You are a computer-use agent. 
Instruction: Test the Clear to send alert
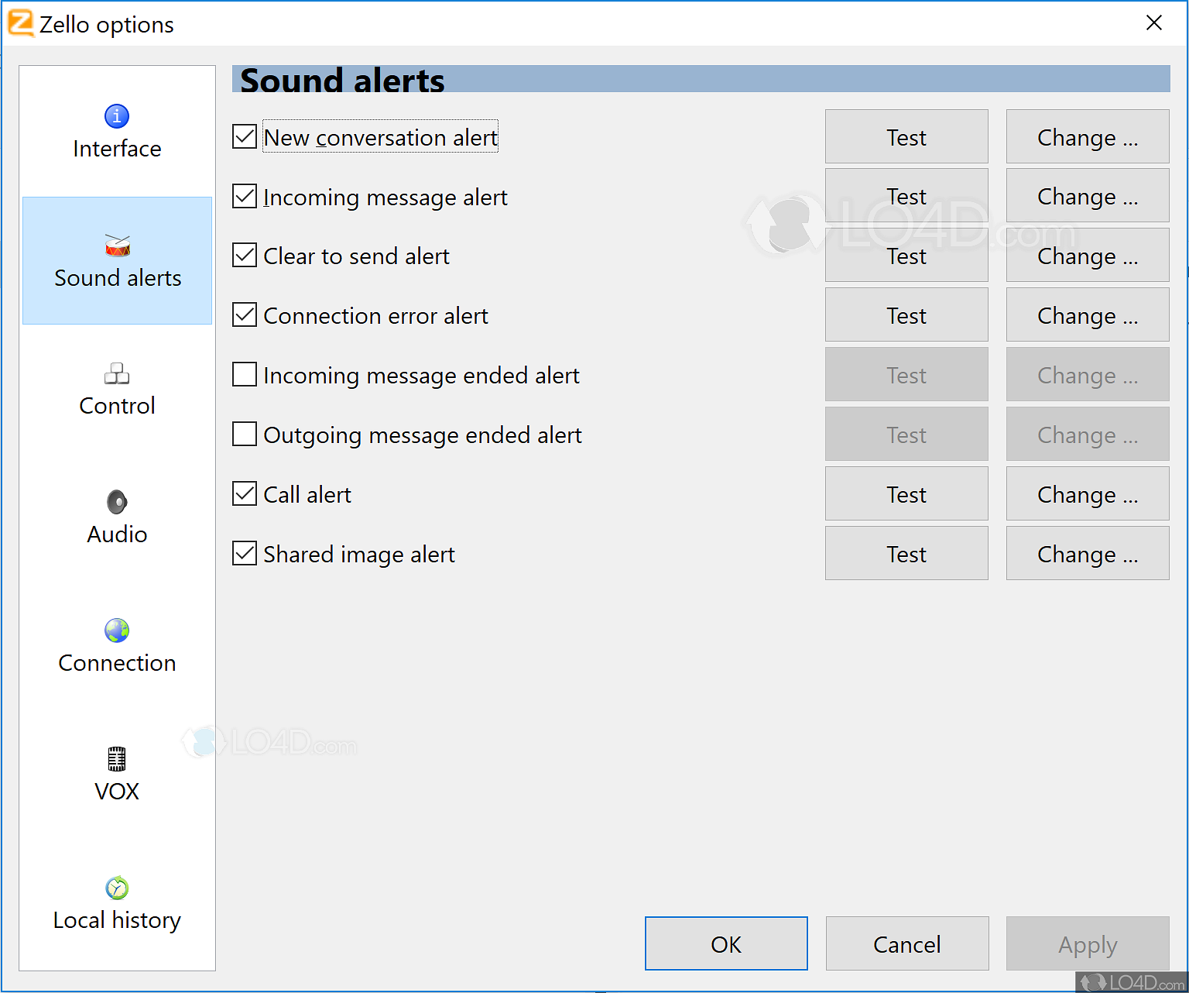pyautogui.click(x=906, y=256)
